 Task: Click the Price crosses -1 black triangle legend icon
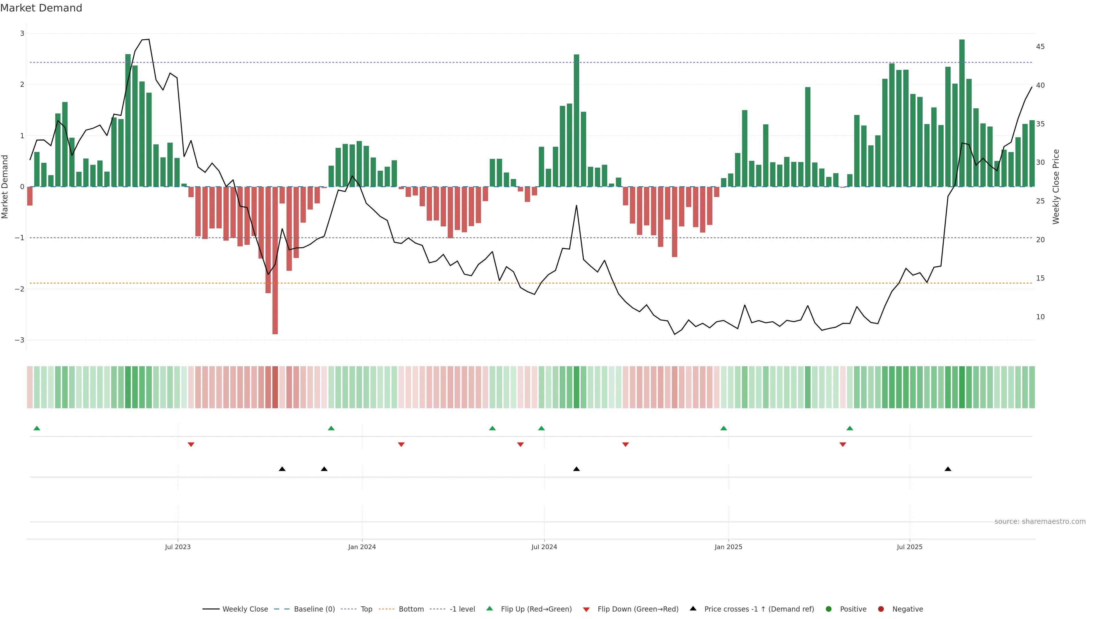click(693, 608)
